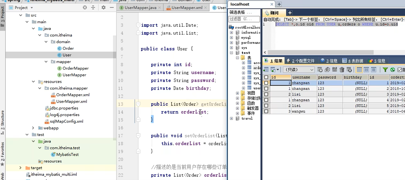Expand the 视图 node under test
The height and width of the screenshot is (180, 405).
237,93
